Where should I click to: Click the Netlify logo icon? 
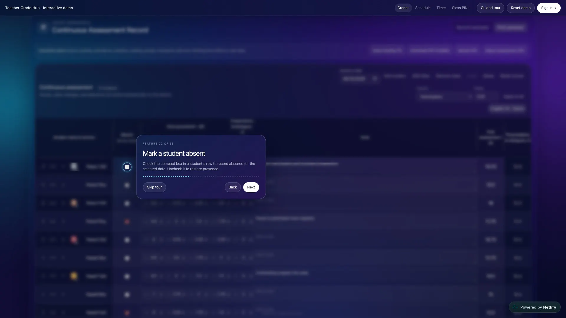coord(515,307)
